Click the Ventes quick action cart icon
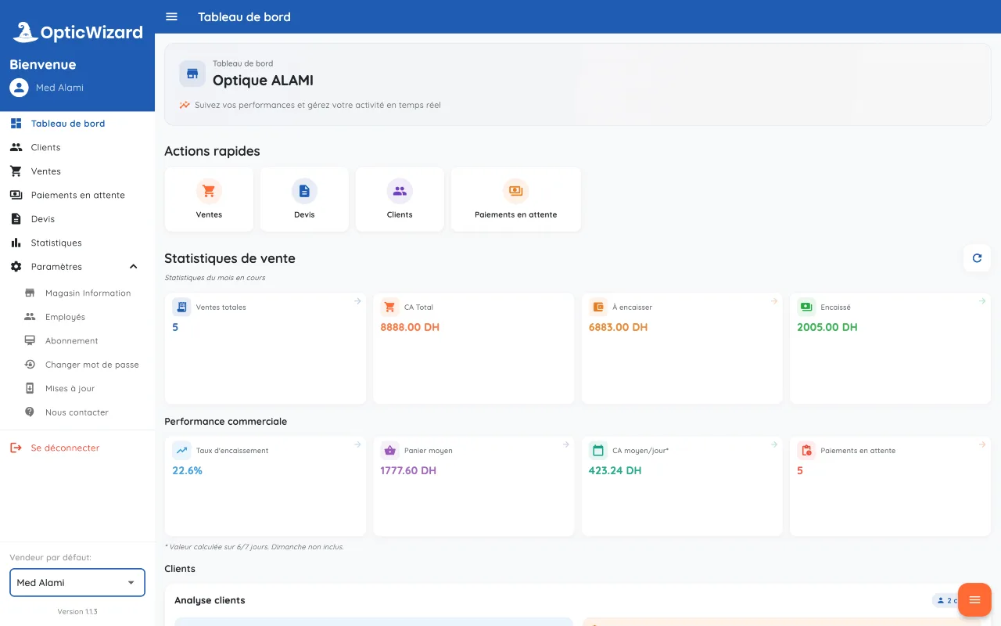The image size is (1001, 626). pyautogui.click(x=209, y=191)
